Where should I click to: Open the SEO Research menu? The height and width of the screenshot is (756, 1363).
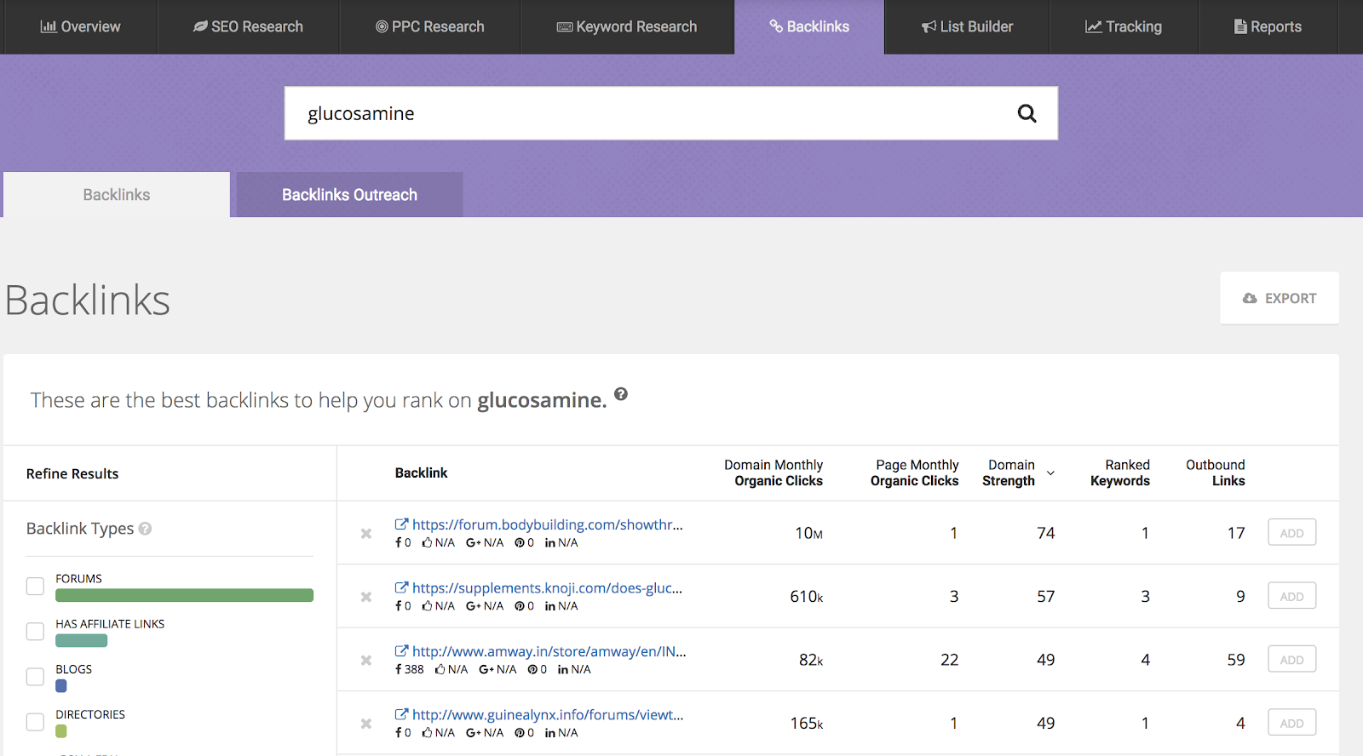[x=248, y=27]
